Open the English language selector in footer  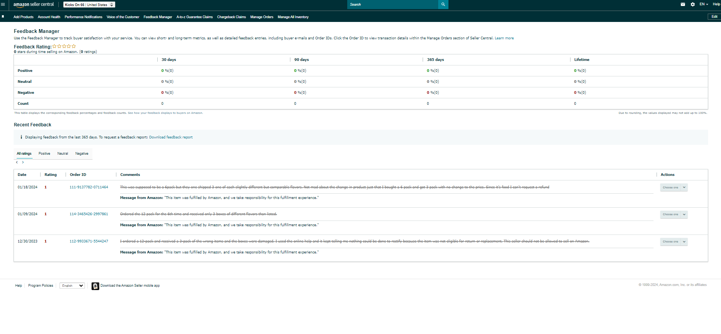[x=72, y=286]
